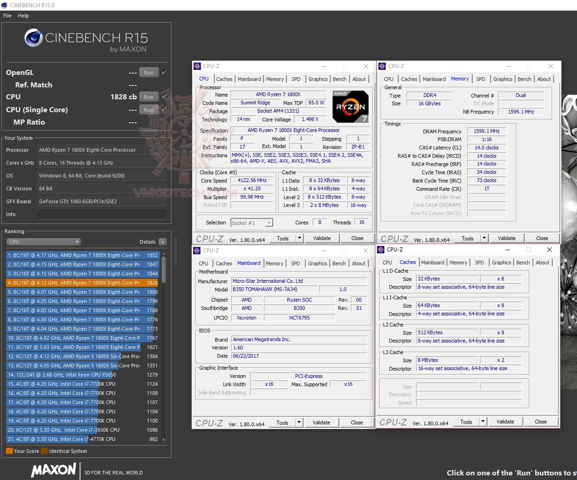Close the Mainboard CPU-Z window with X
Viewport: 577px width, 480px height.
366,251
